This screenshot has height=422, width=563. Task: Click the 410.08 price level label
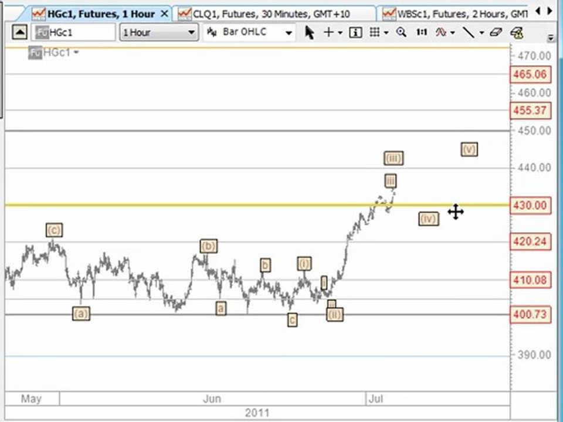tap(530, 280)
